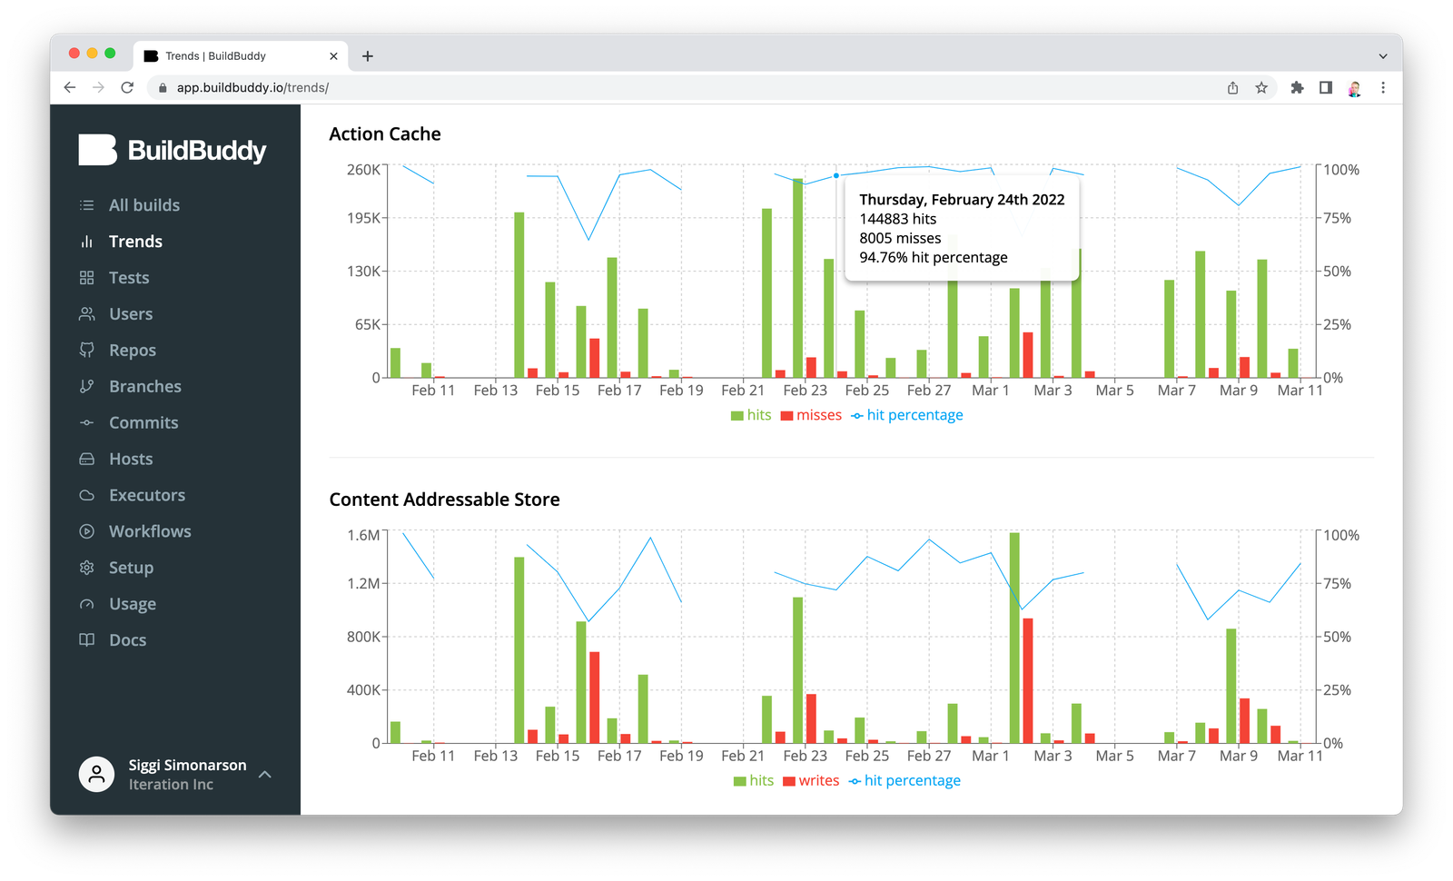Viewport: 1453px width, 881px height.
Task: Click the Feb 14 hits bar in Action Cache
Action: [x=519, y=295]
